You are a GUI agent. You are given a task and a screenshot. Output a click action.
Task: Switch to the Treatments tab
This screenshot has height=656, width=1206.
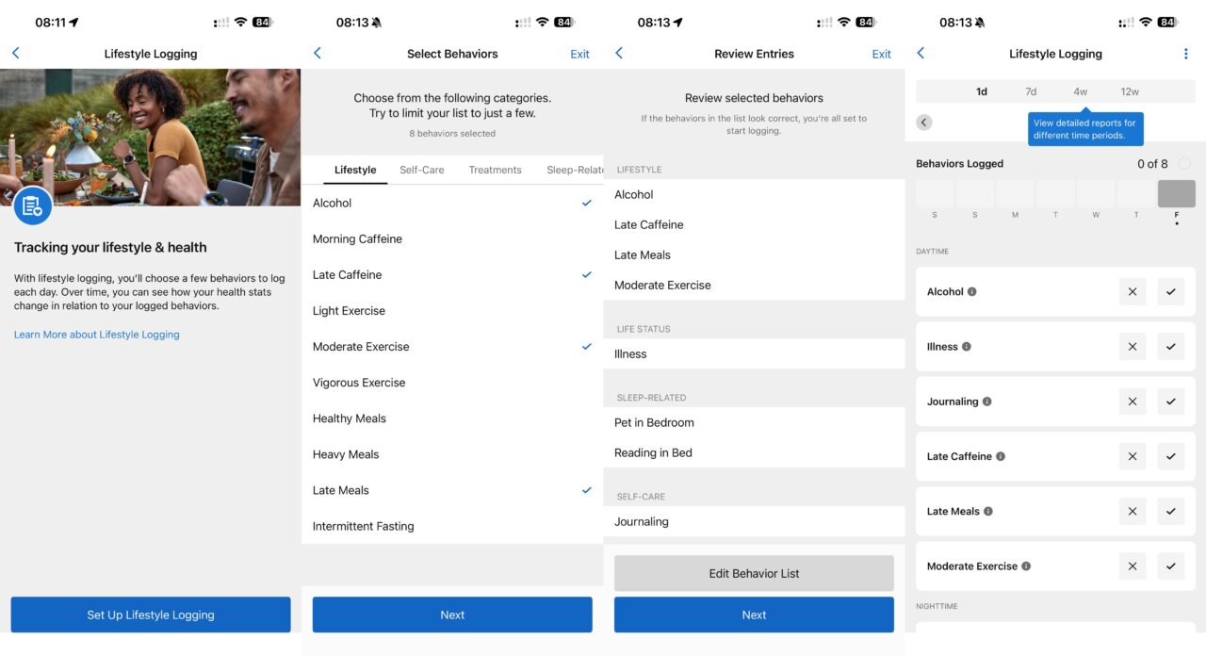click(495, 171)
